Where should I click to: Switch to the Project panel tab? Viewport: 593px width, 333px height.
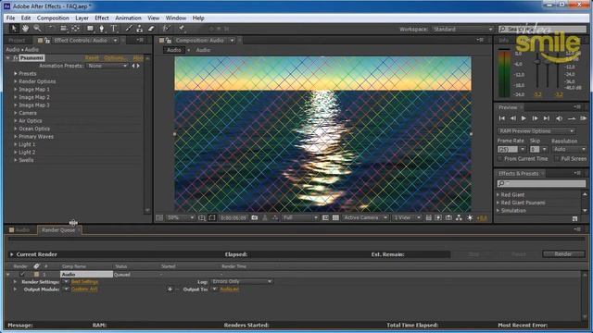click(17, 41)
